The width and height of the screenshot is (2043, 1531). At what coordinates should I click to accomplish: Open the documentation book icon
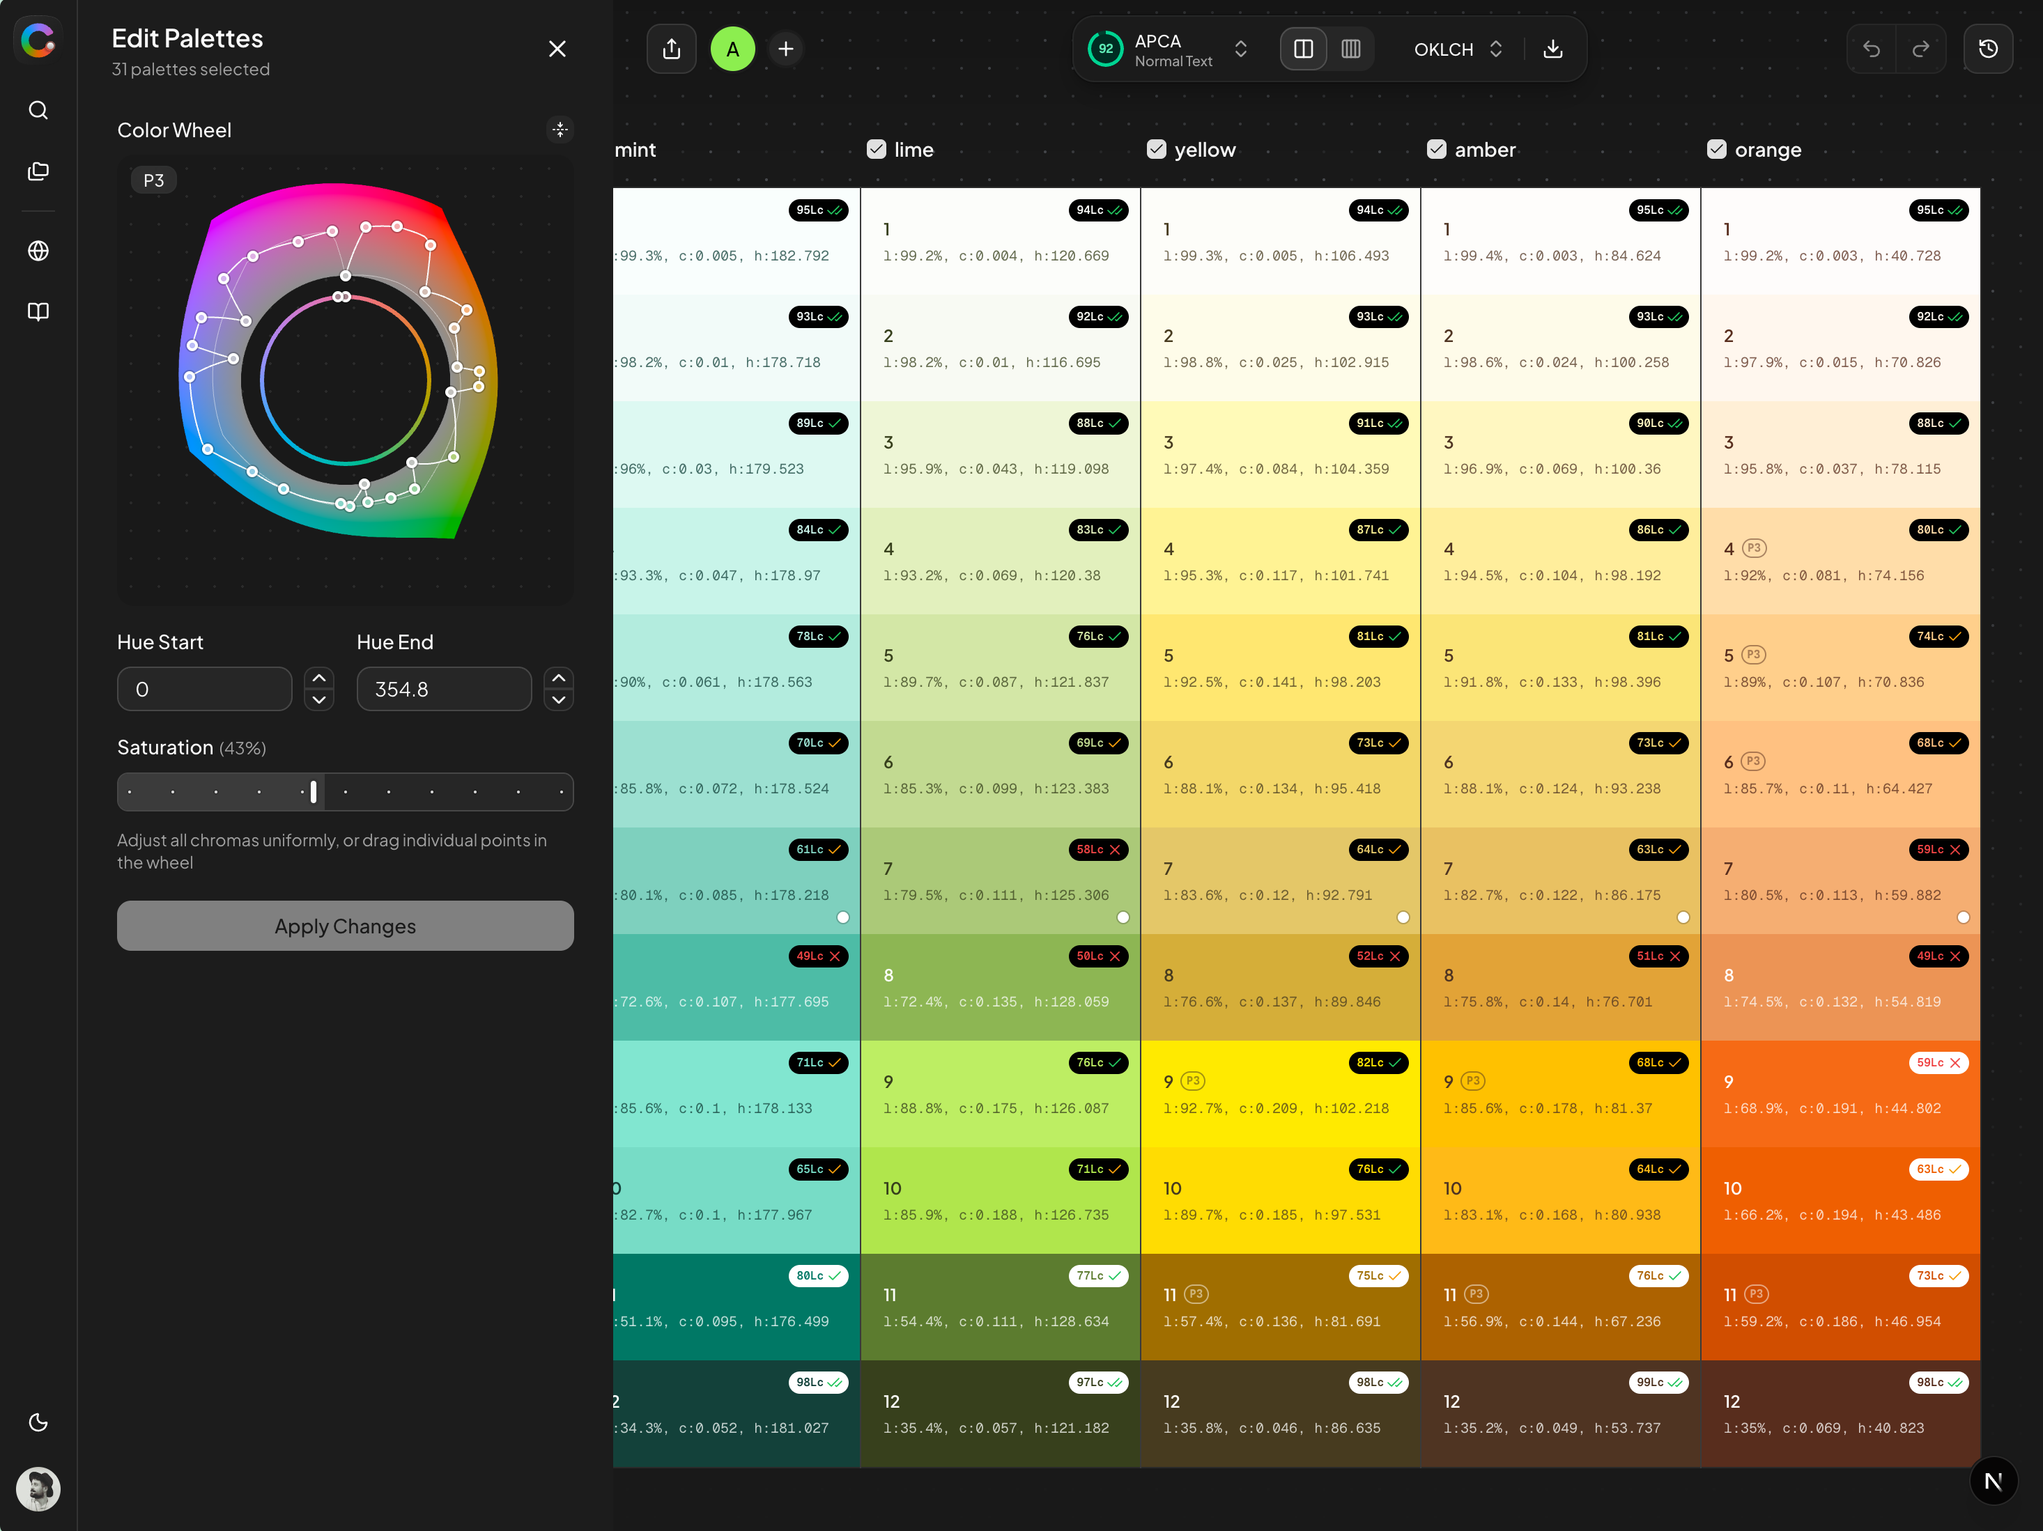(x=38, y=312)
